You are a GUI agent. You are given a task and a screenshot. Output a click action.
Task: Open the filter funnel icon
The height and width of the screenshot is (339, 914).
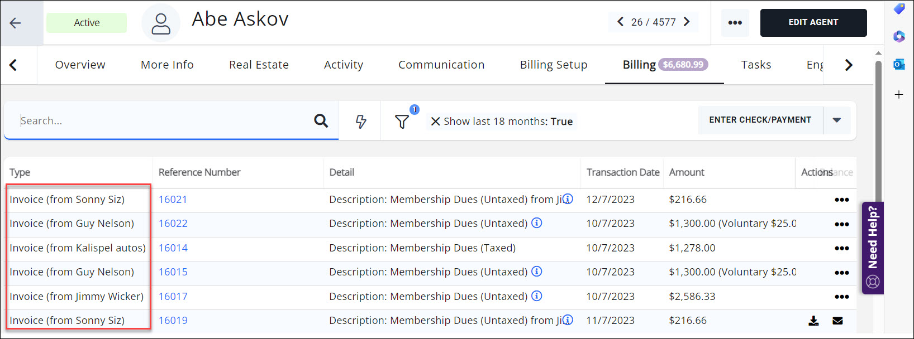pos(402,121)
